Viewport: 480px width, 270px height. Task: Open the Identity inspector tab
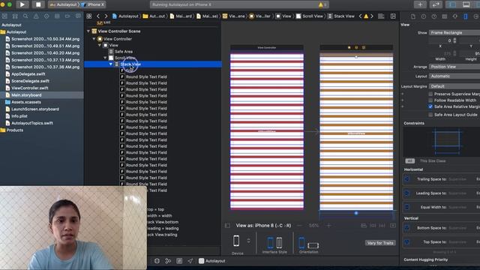pos(445,16)
